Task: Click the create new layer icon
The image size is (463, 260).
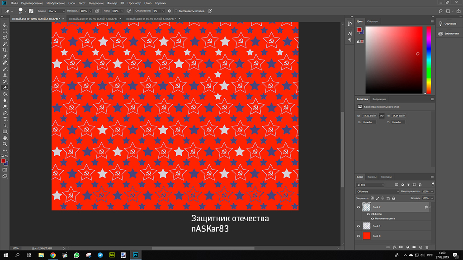Action: click(420, 247)
